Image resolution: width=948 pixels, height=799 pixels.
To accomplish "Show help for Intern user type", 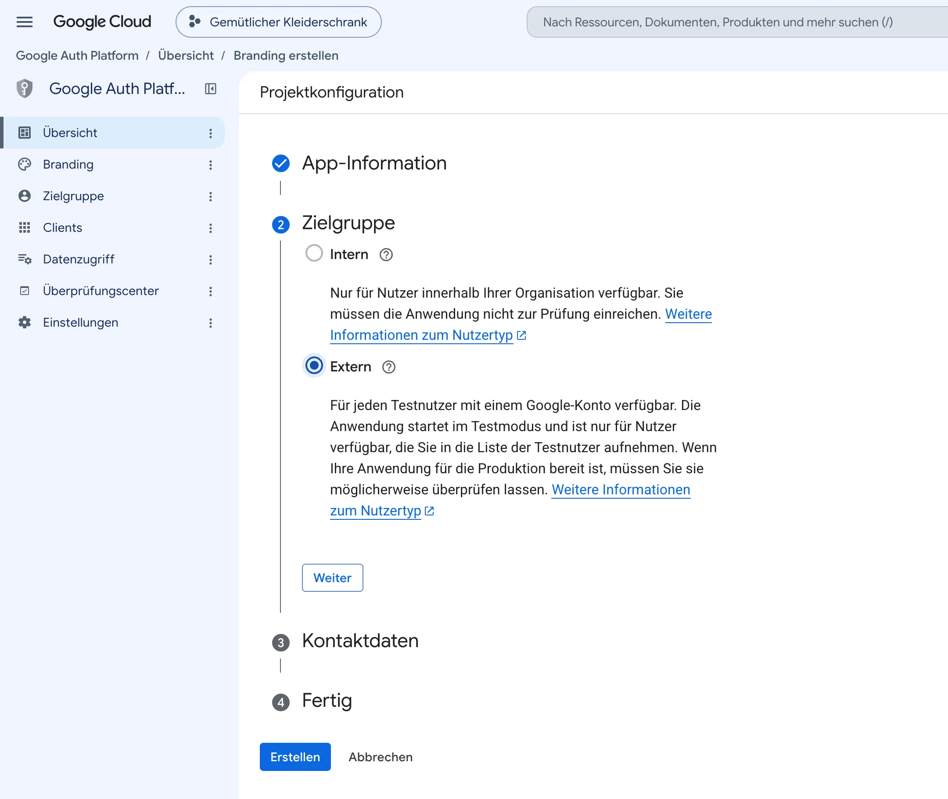I will [x=386, y=255].
